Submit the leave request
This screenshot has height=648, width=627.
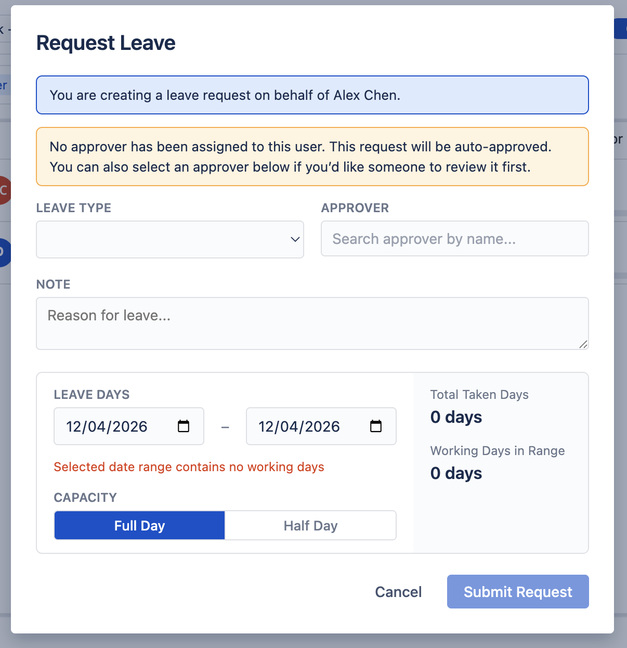point(517,591)
